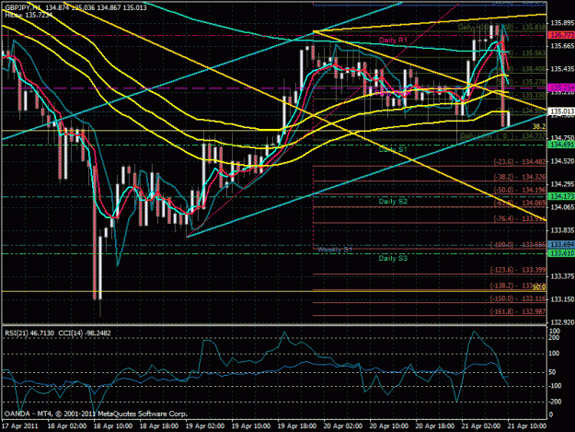This screenshot has width=575, height=432.
Task: Click the '21 Apr 02:00' time axis label
Action: point(481,426)
